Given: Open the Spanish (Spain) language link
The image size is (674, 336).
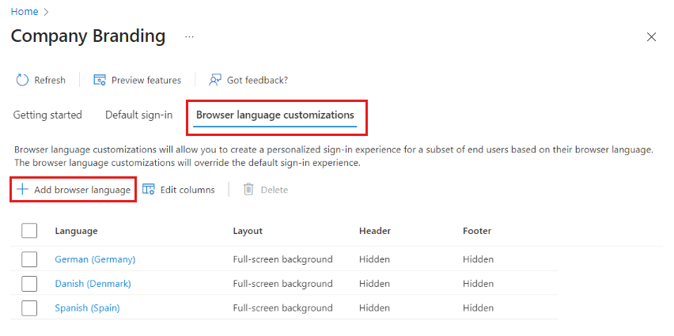Looking at the screenshot, I should tap(87, 308).
